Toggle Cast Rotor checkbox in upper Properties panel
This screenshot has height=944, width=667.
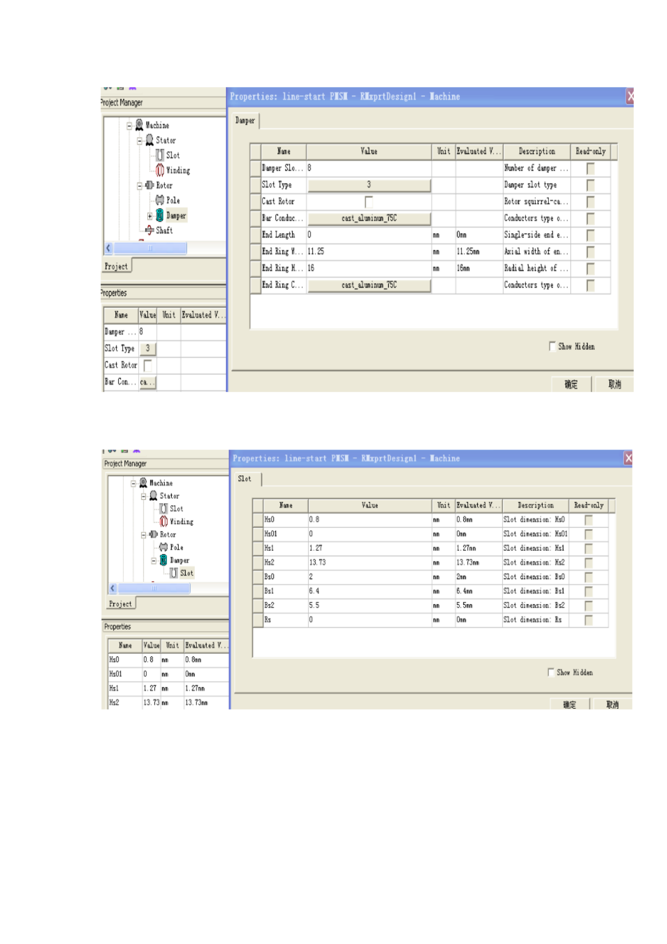tap(148, 365)
